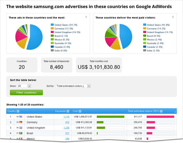Open the Sort by dropdown showing Total estimated visitors
This screenshot has width=183, height=143.
73,86
